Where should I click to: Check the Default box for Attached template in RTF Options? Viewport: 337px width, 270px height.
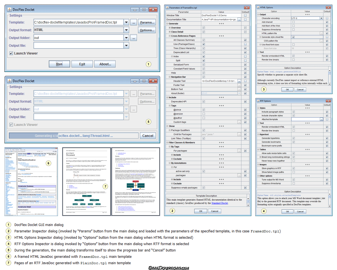tap(327, 119)
